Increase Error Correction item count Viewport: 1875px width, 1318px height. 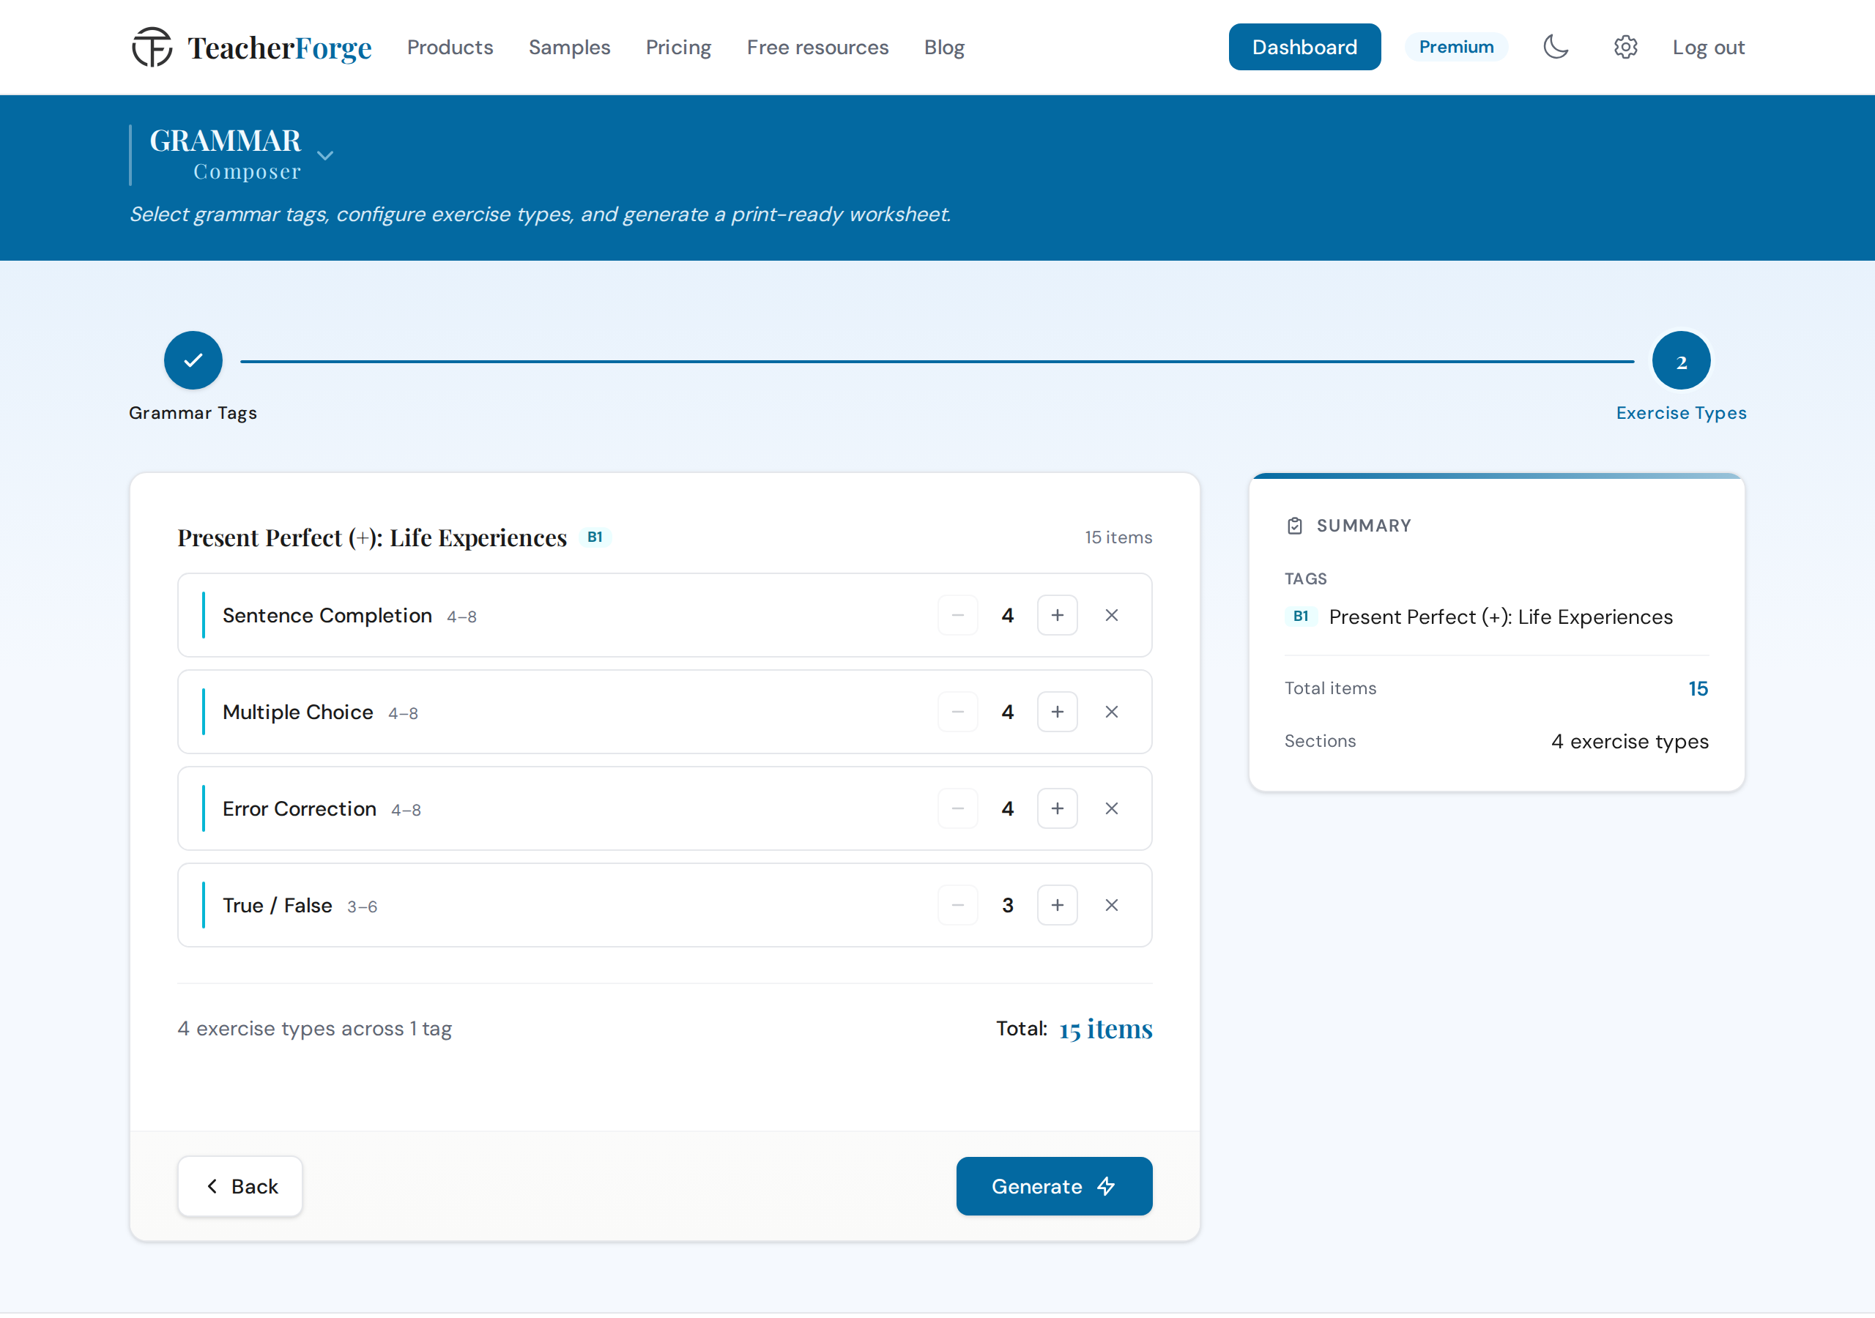tap(1057, 808)
